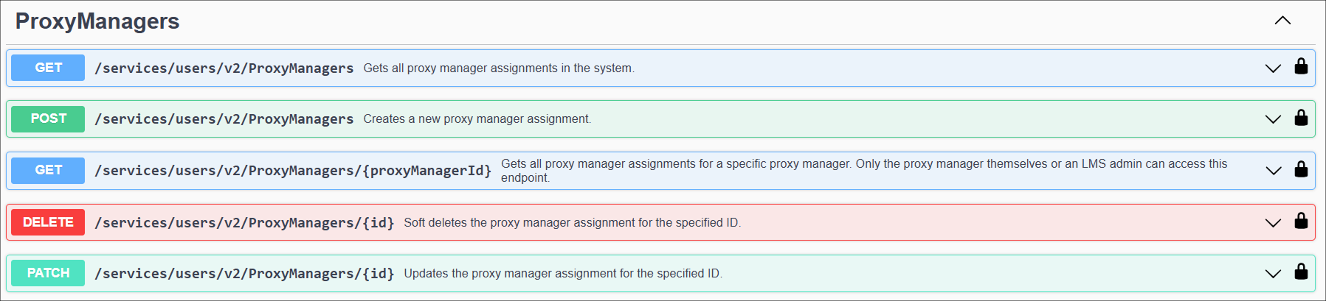Expand the GET {proxyManagerId} endpoint chevron

click(x=1273, y=171)
